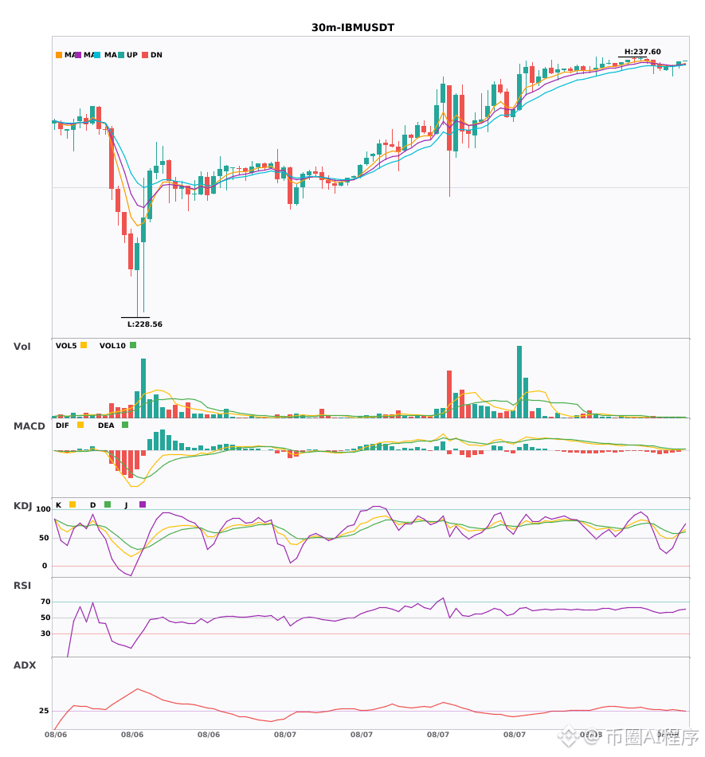Click the yellow K legend swatch
The image size is (705, 757).
[72, 504]
